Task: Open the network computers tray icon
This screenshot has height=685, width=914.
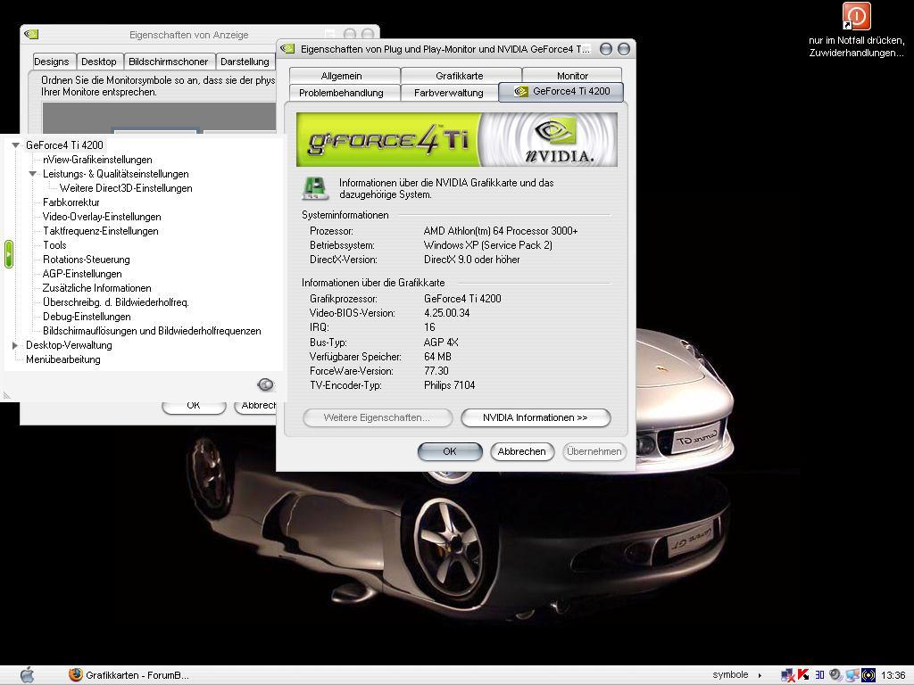Action: coord(852,675)
